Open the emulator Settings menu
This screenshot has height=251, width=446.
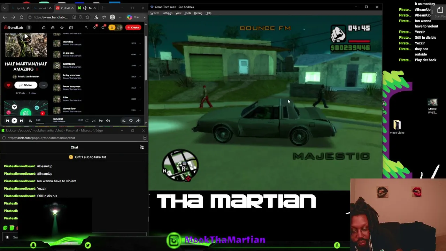[x=167, y=13]
